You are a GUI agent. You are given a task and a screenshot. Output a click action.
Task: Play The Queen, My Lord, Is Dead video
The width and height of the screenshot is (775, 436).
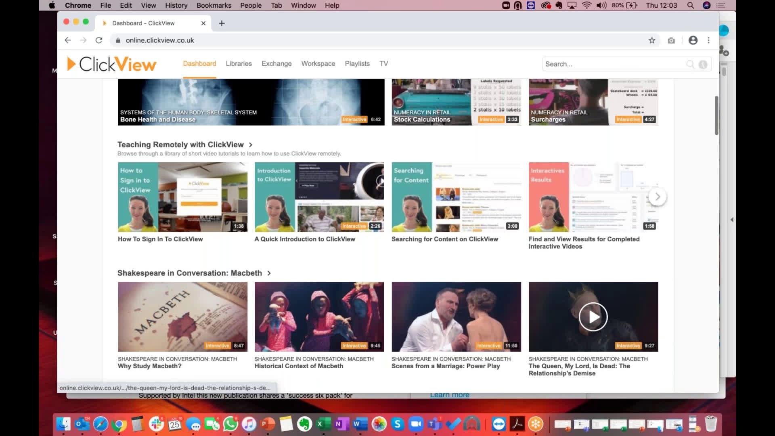593,317
